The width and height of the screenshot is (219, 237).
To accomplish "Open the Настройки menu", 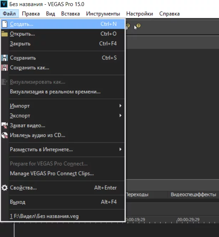I will pos(139,14).
